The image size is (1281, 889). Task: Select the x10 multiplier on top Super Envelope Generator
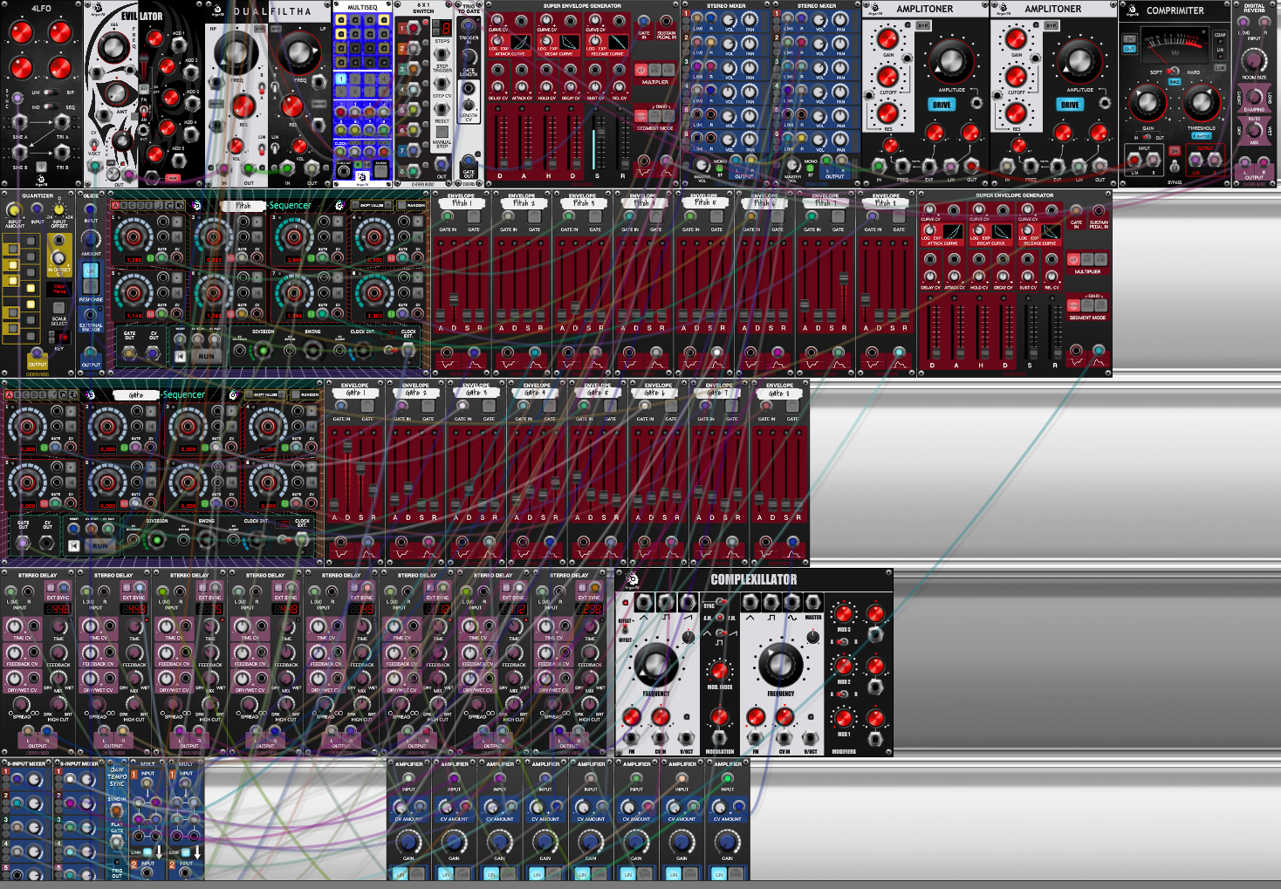(x=668, y=71)
